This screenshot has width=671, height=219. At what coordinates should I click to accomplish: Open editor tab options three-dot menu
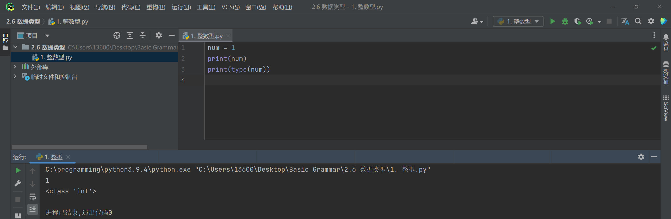click(x=654, y=35)
